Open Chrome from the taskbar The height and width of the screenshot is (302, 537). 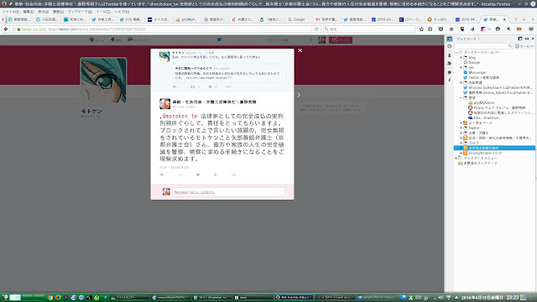point(50,298)
